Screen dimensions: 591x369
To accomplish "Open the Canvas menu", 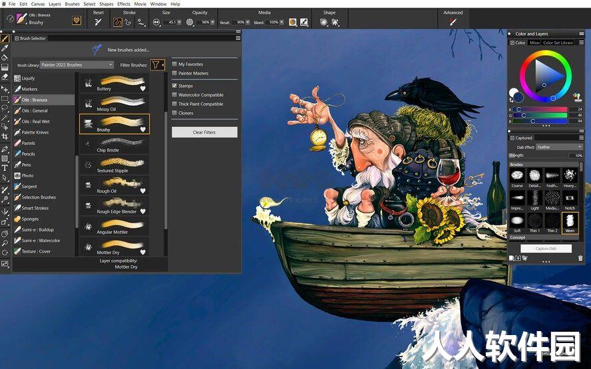I will click(x=38, y=4).
